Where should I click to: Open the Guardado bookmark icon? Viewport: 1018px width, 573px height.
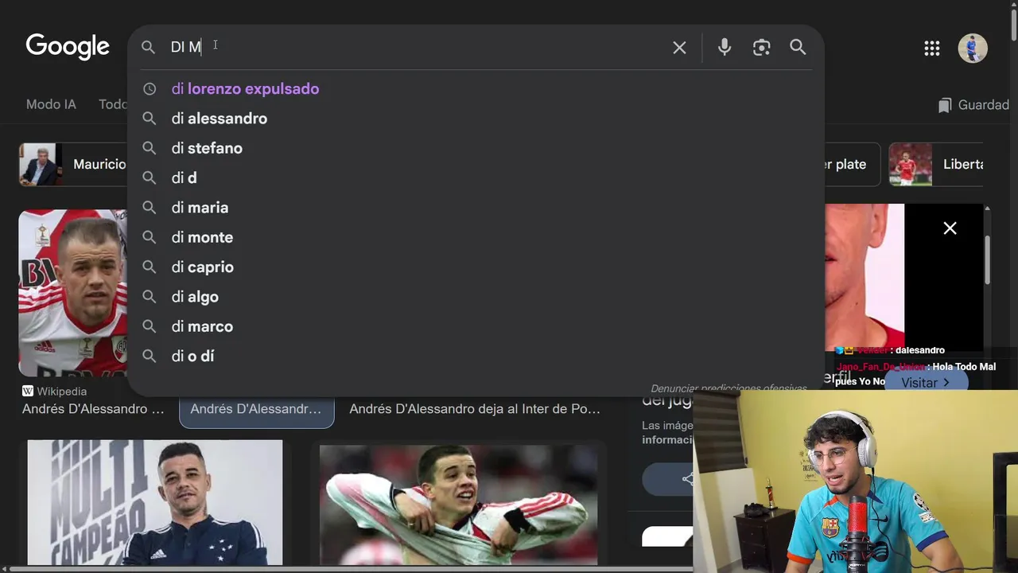click(x=945, y=105)
